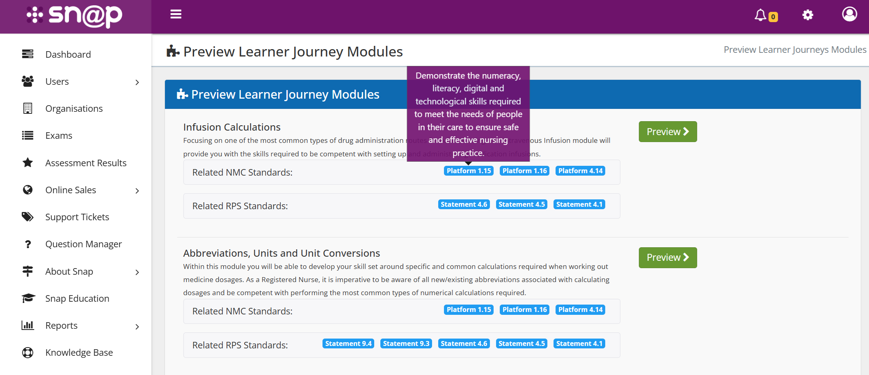Open Exams from the sidebar
Screen dimensions: 869x375
[x=59, y=136]
